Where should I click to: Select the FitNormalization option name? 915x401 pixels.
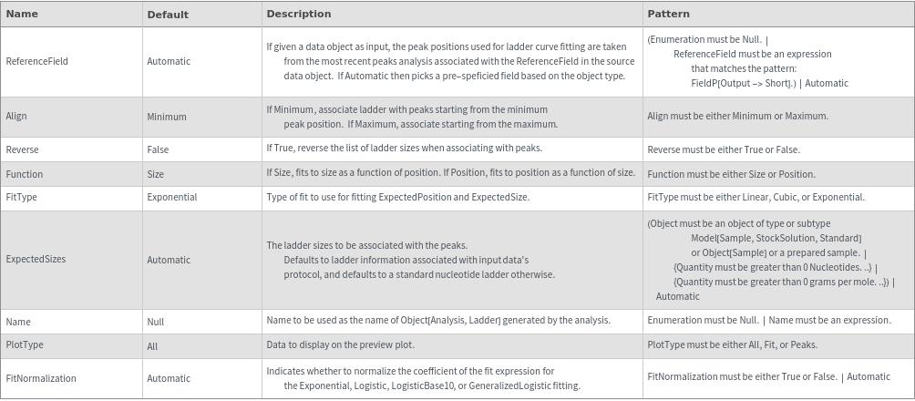pyautogui.click(x=41, y=378)
